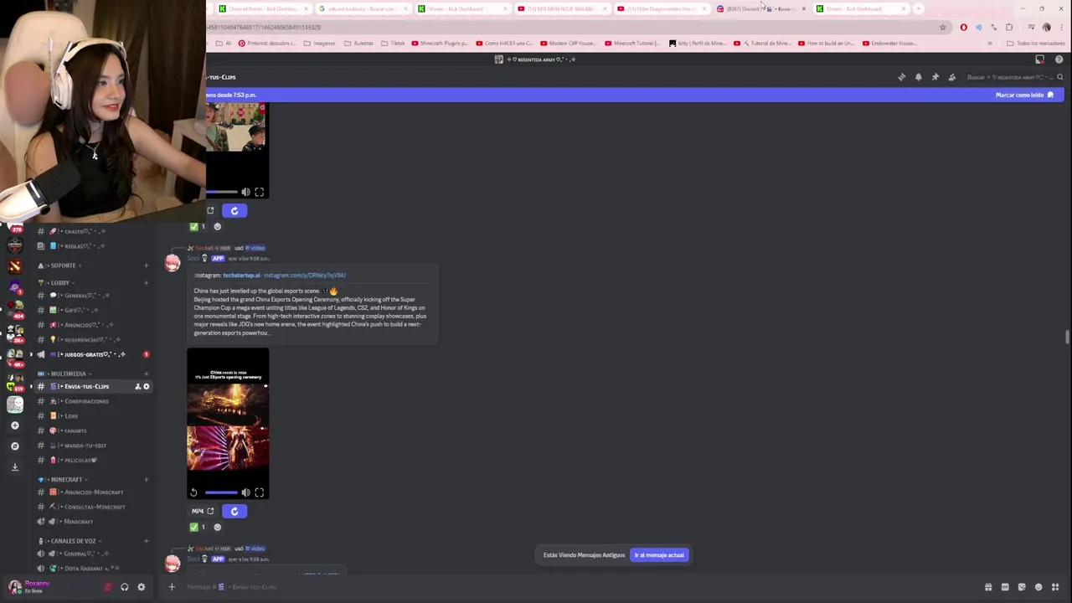Open the new browser tab button
This screenshot has height=603, width=1072.
(919, 8)
